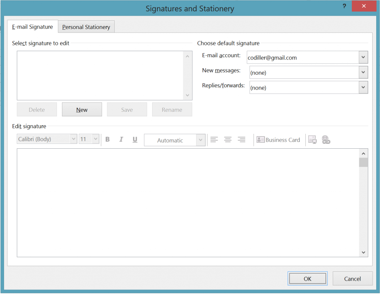Click the Business Card insert option

[279, 140]
